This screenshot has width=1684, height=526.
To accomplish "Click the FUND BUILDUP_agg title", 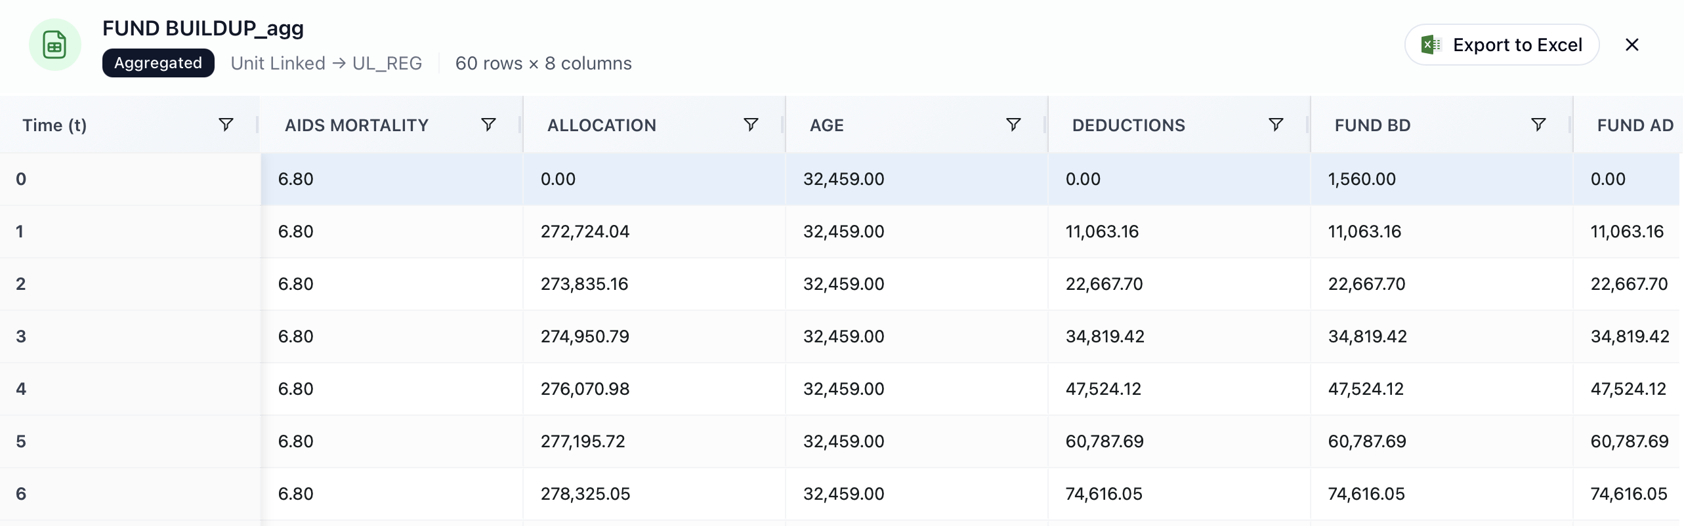I will click(x=203, y=28).
